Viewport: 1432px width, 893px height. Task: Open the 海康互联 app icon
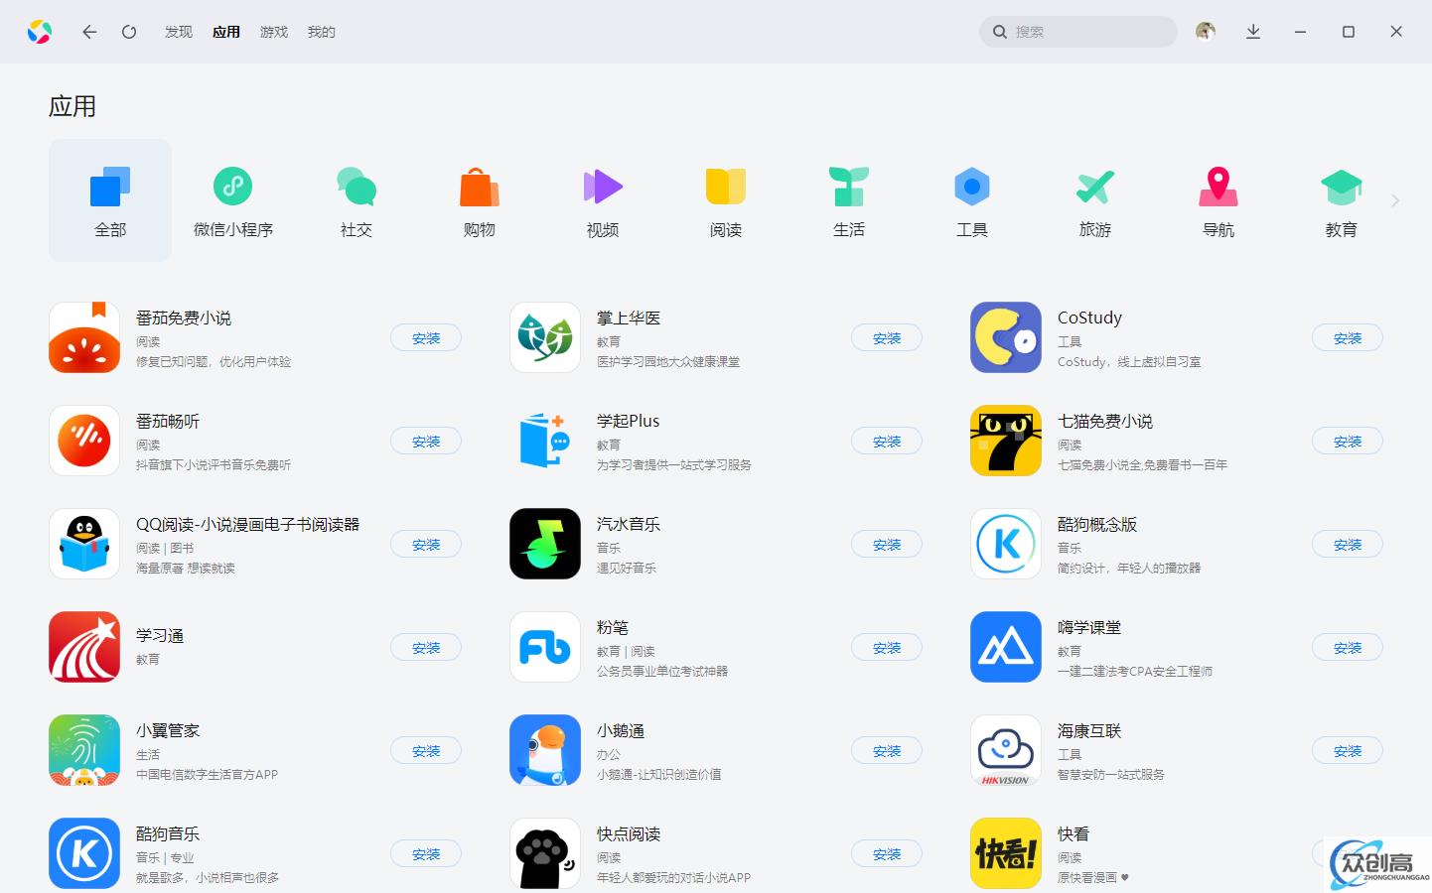pos(1006,750)
